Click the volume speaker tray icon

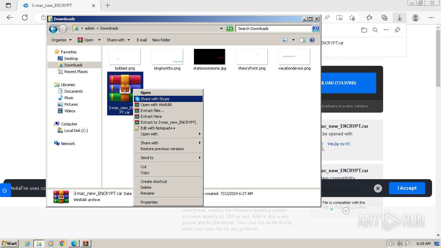click(392, 244)
